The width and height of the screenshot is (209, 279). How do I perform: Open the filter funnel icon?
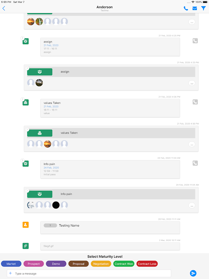click(x=203, y=8)
